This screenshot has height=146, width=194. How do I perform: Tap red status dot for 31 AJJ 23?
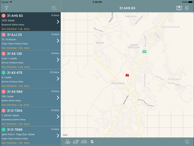click(x=4, y=35)
